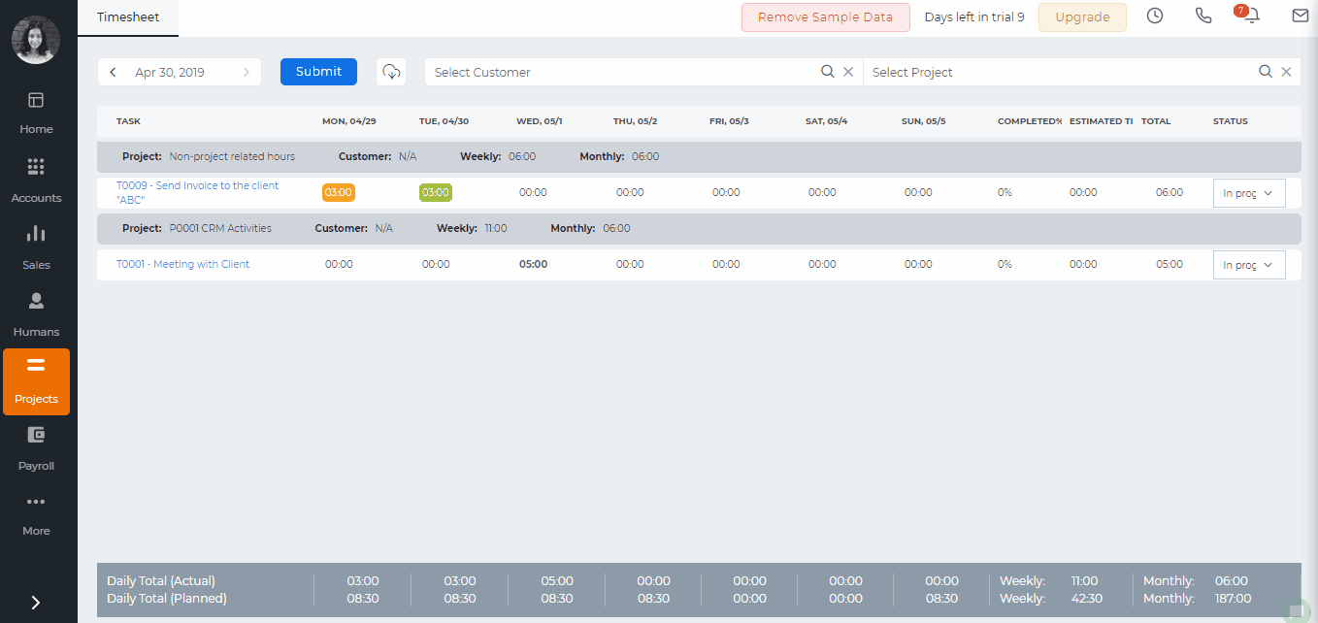Viewport: 1318px width, 623px height.
Task: Click green 03:00 entry on Tuesday
Action: (x=436, y=192)
